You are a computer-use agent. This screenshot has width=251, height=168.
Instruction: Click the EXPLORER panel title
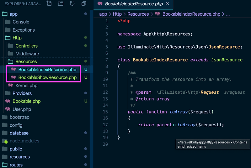click(23, 4)
